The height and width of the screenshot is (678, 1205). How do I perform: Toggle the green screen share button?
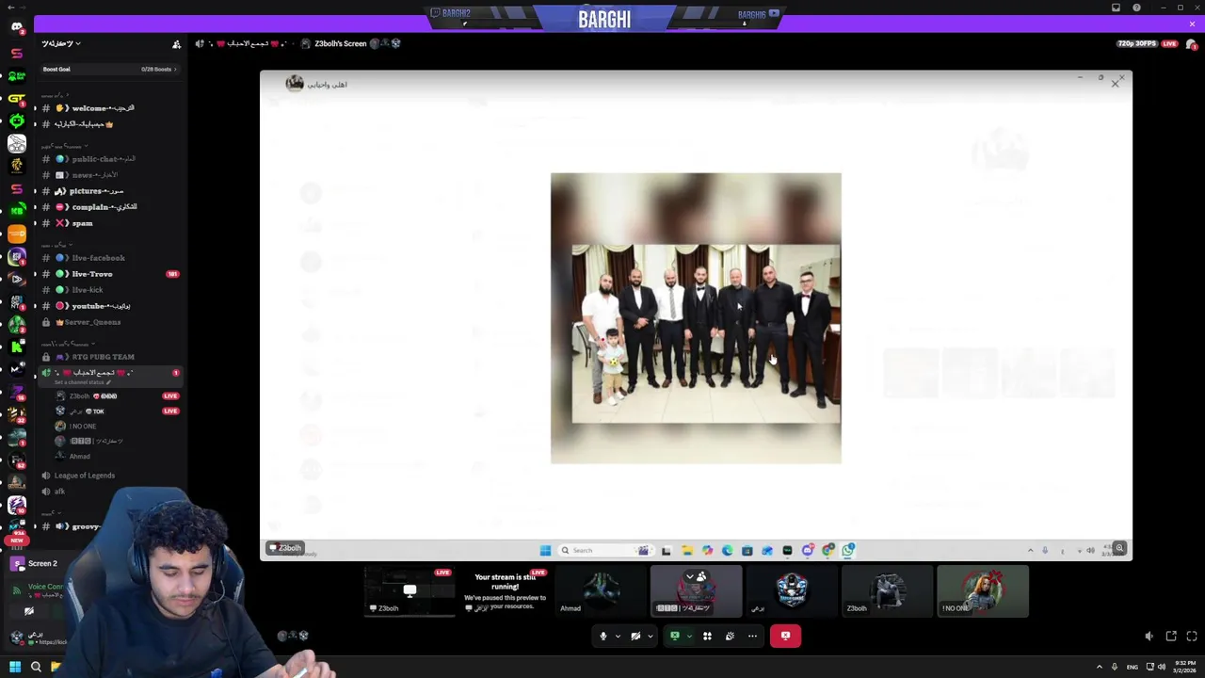(675, 637)
